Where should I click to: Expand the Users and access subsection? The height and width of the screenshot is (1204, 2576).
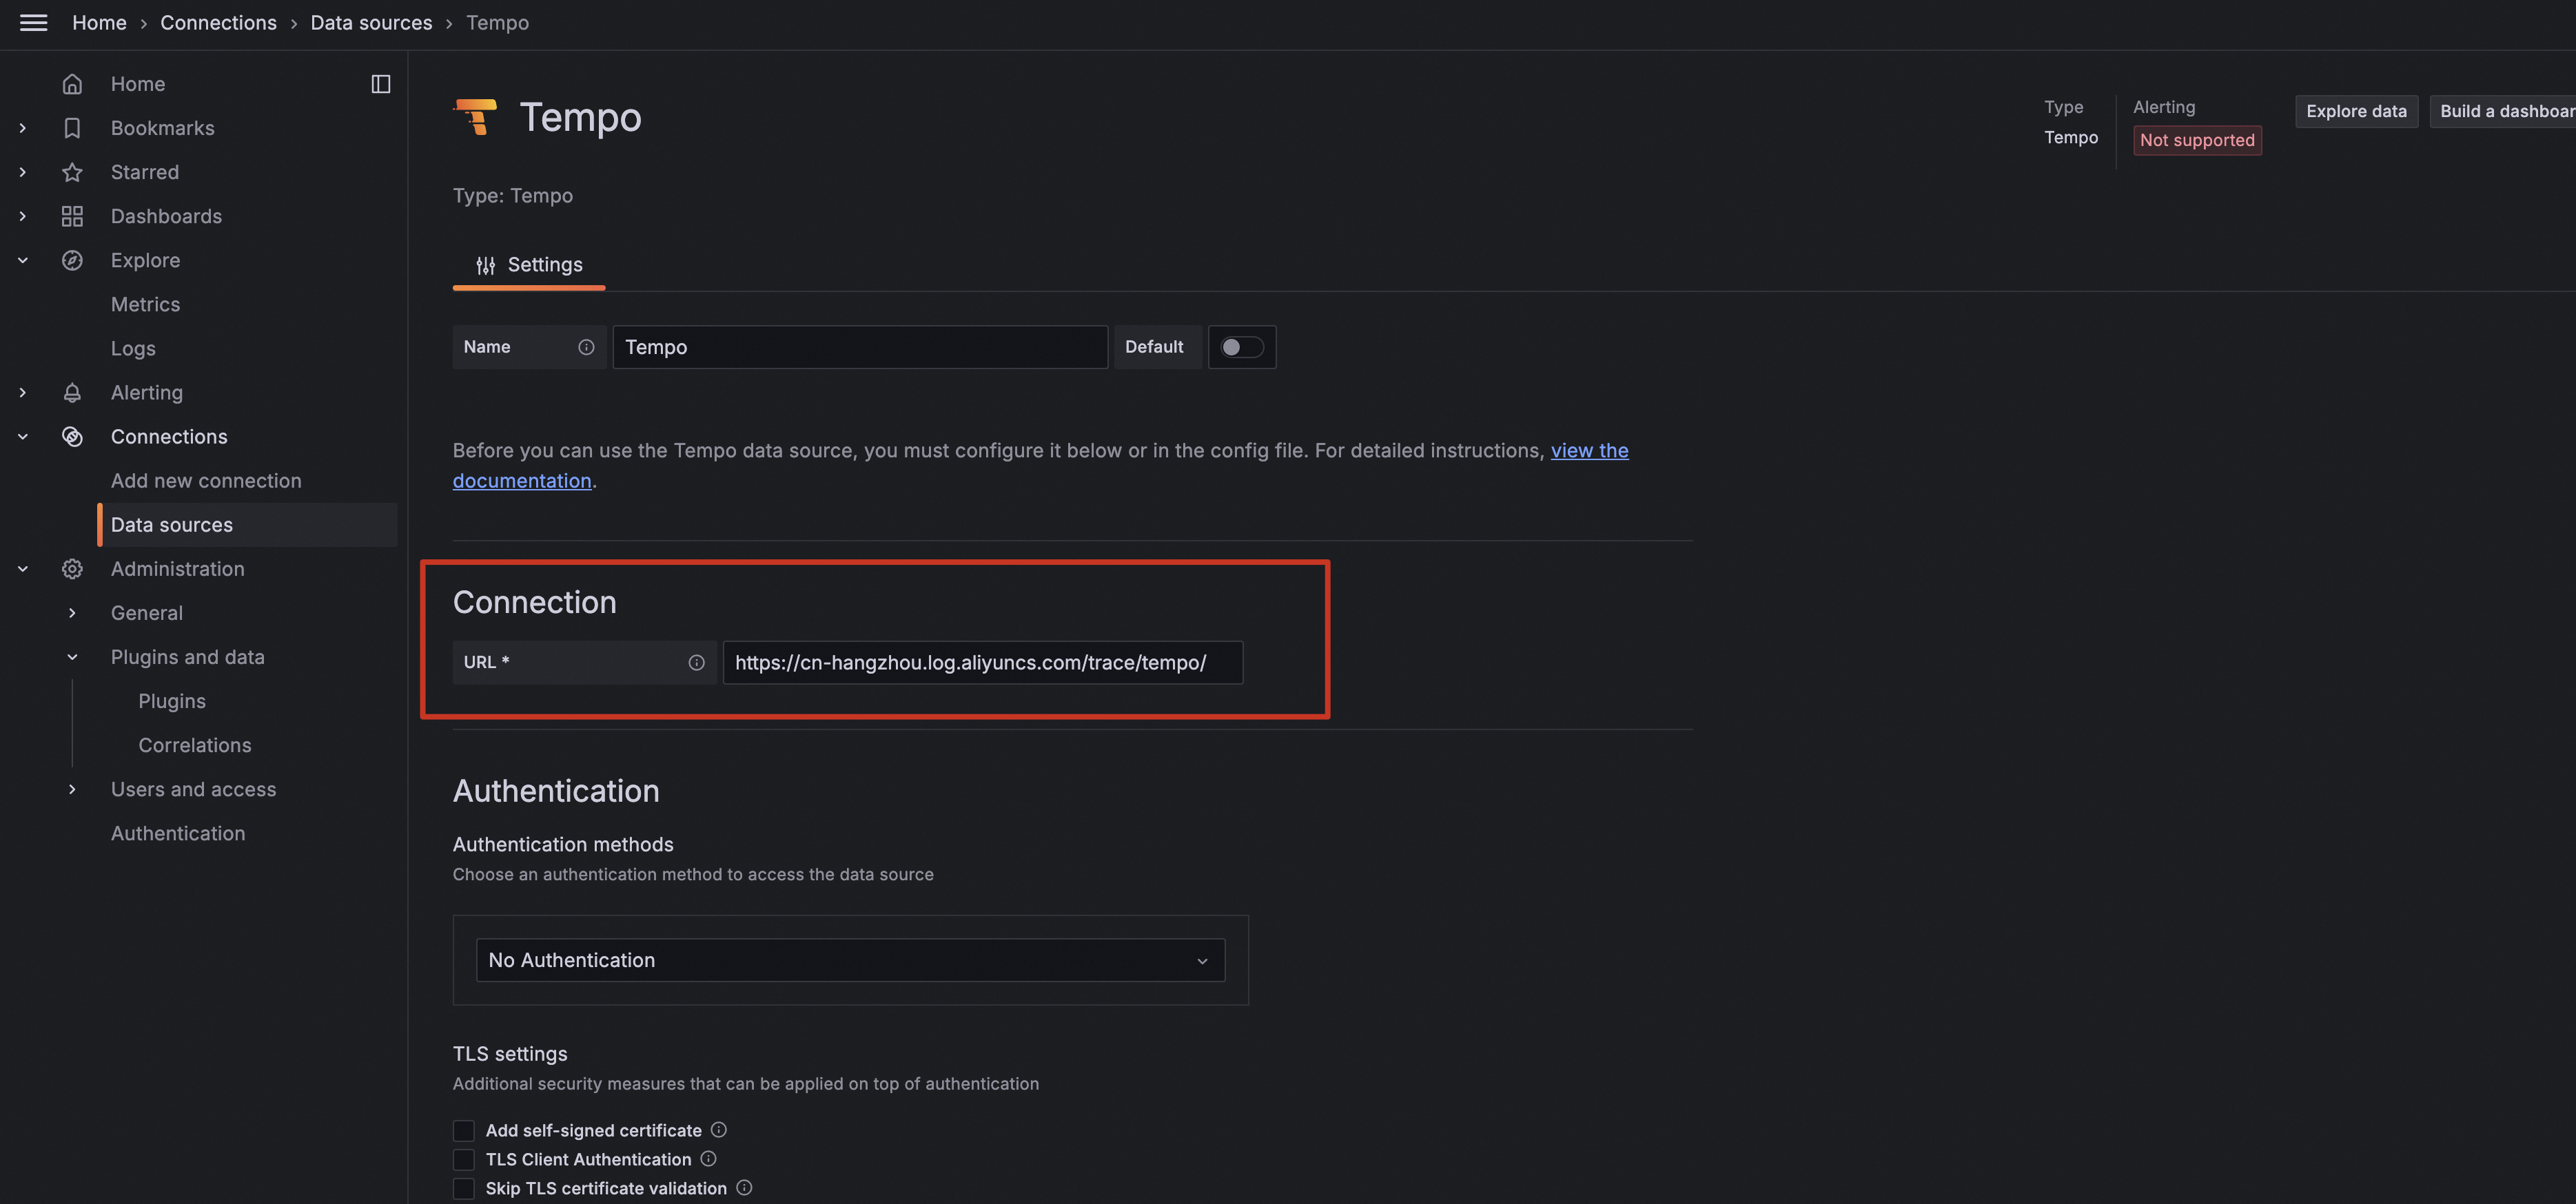(72, 789)
